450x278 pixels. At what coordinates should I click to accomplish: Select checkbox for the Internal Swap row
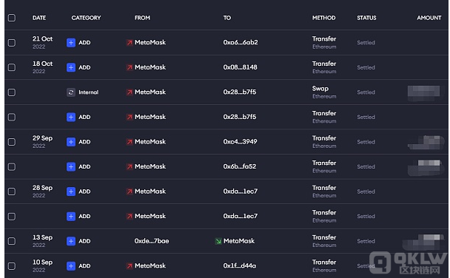pos(12,92)
